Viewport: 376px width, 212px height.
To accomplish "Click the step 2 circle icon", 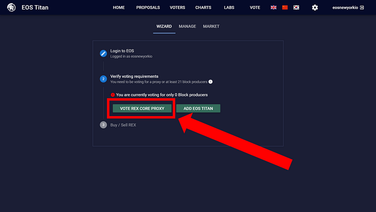I will 103,79.
